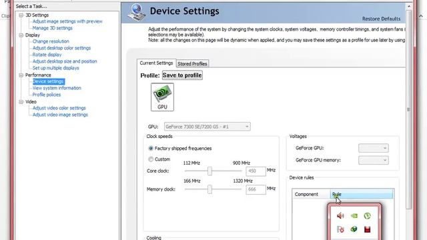Switch to the Stored Profiles tab
The height and width of the screenshot is (240, 427).
pyautogui.click(x=192, y=64)
